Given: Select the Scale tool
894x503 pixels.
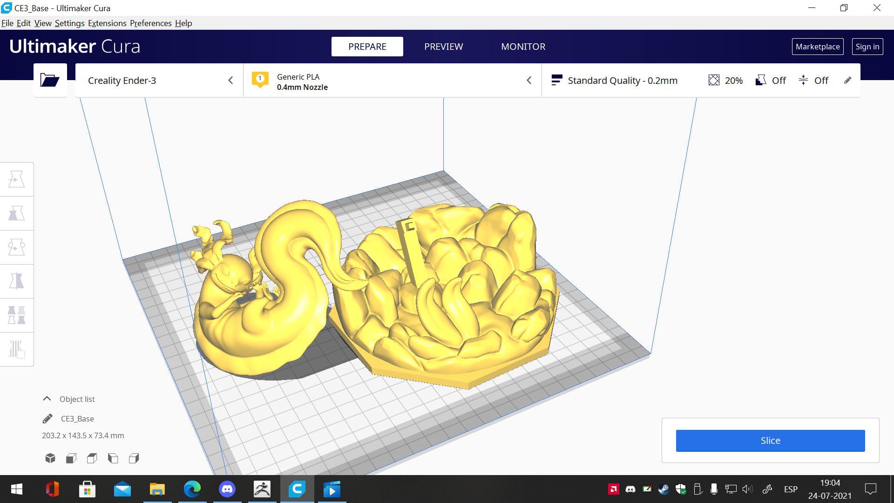Looking at the screenshot, I should pyautogui.click(x=16, y=213).
